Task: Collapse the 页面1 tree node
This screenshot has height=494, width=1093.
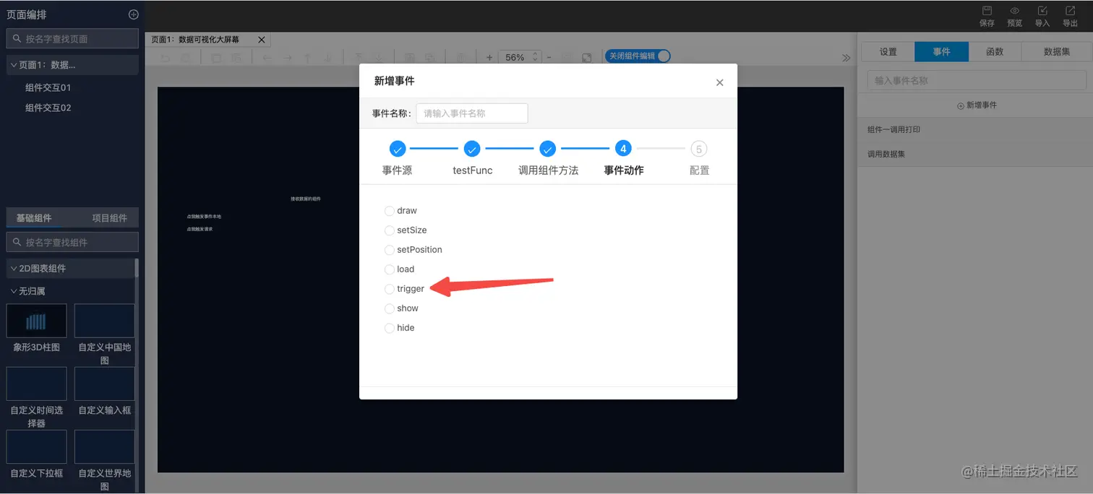Action: (14, 65)
